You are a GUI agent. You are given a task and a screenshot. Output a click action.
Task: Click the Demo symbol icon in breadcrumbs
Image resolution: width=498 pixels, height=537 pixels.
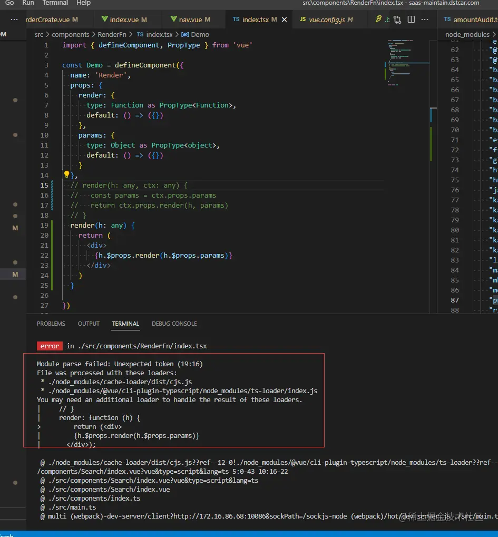pyautogui.click(x=185, y=34)
